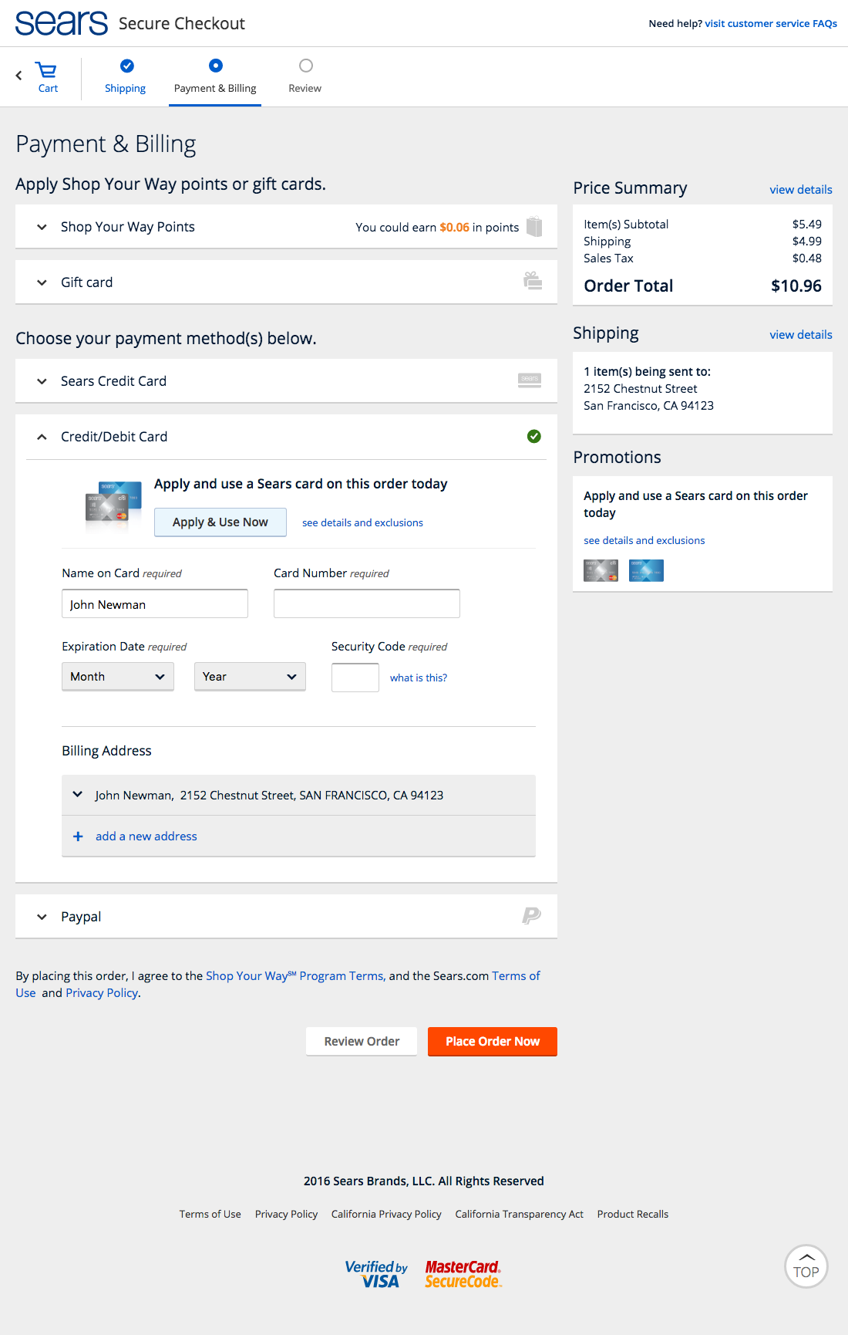Click the shopping cart icon
Screen dimensions: 848x1335
pos(47,71)
